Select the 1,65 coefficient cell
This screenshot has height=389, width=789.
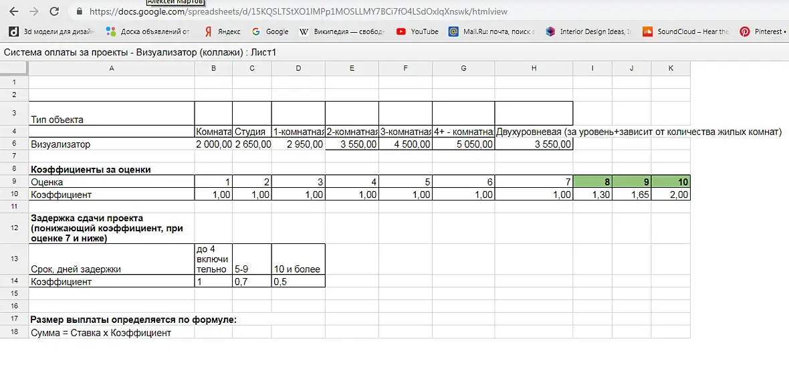pyautogui.click(x=631, y=194)
